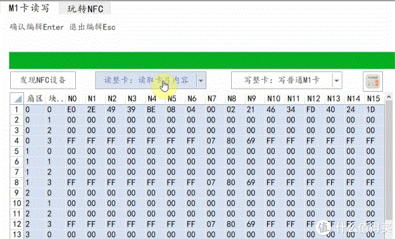Viewport: 395px width, 239px height.
Task: Open dropdown arrow of 写整卡 button
Action: point(337,80)
